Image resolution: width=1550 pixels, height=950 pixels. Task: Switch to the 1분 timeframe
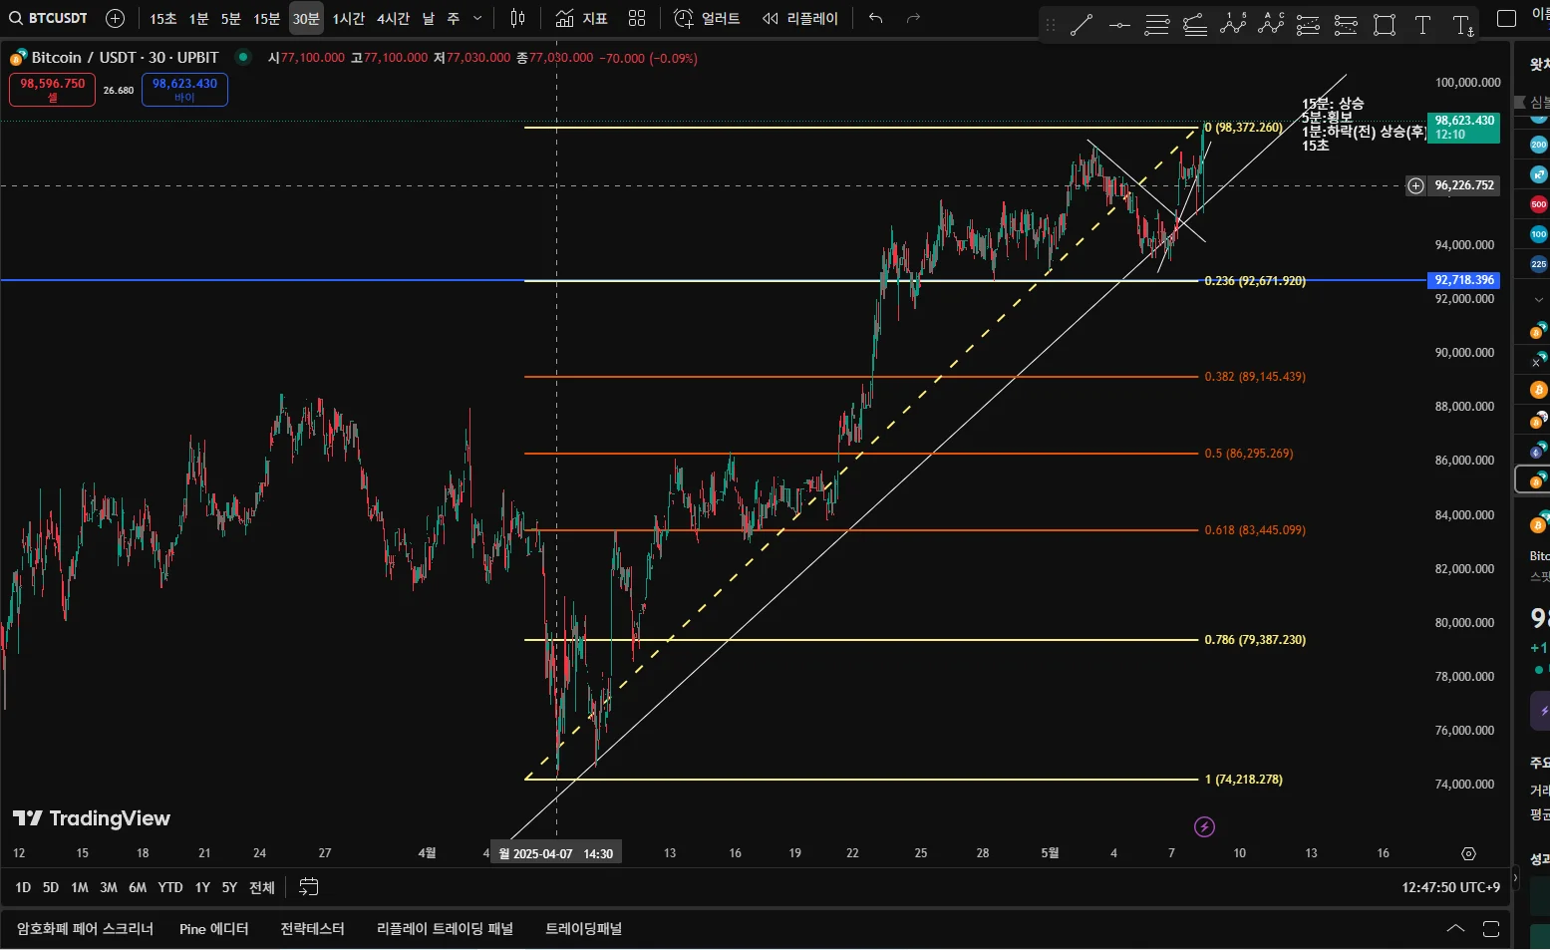[199, 18]
